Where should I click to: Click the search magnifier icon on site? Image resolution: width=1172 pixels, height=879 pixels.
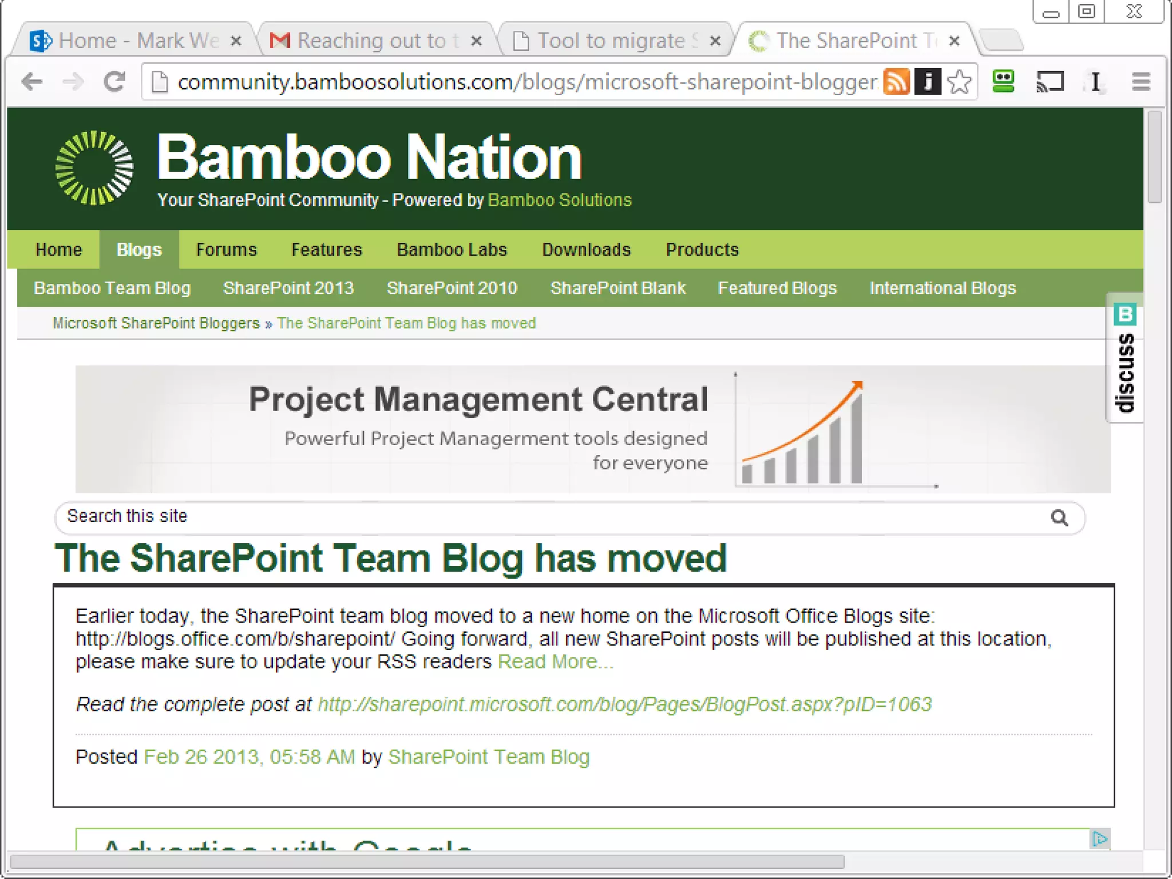tap(1059, 518)
